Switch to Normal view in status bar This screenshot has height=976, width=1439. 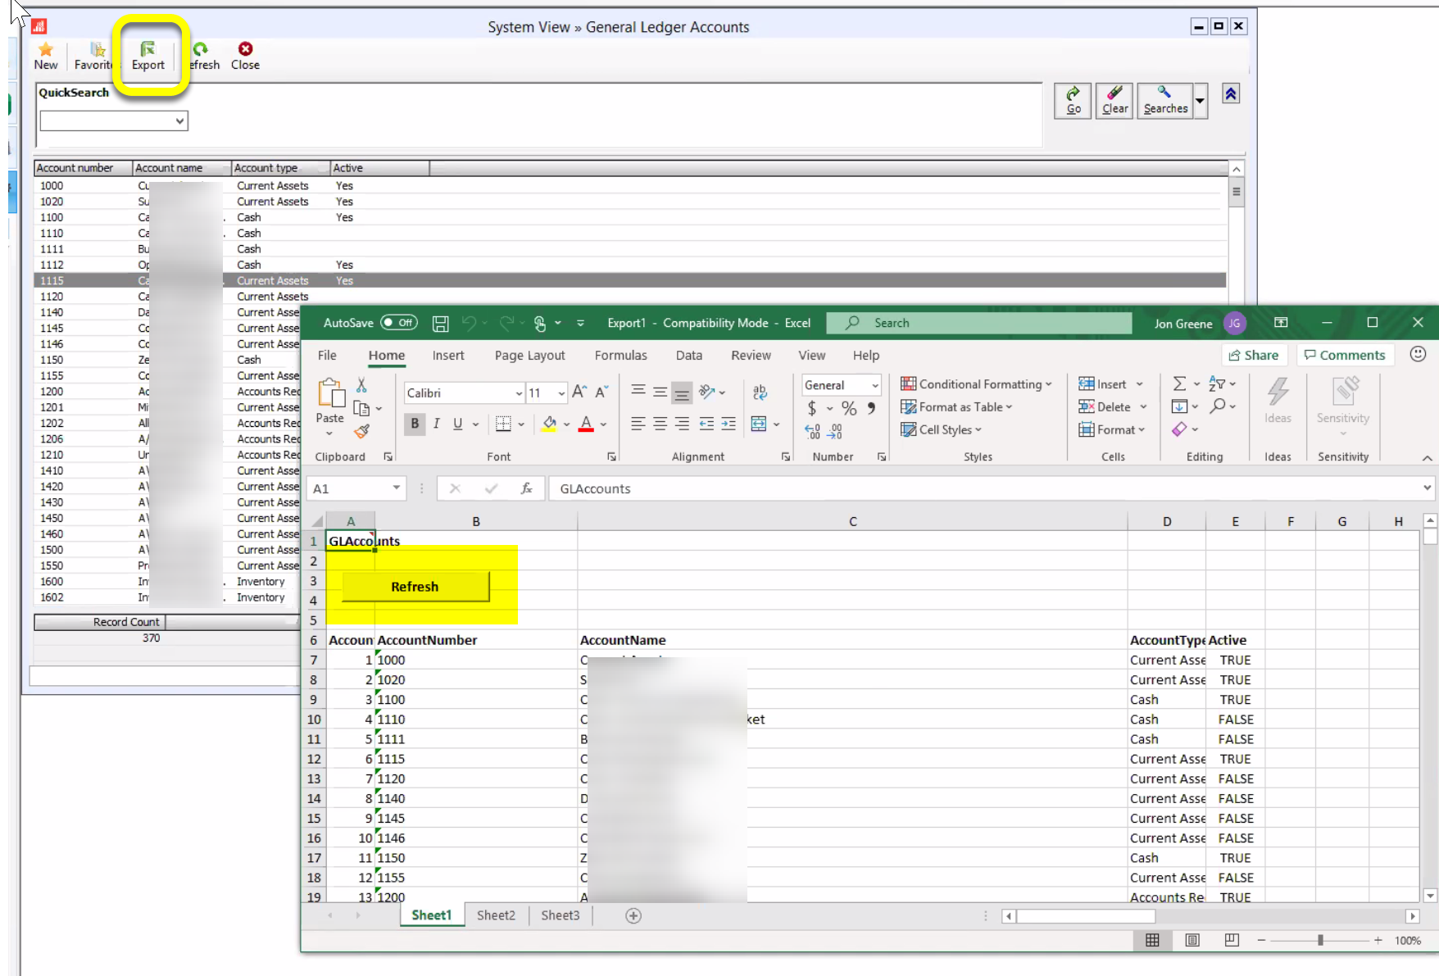pyautogui.click(x=1152, y=940)
